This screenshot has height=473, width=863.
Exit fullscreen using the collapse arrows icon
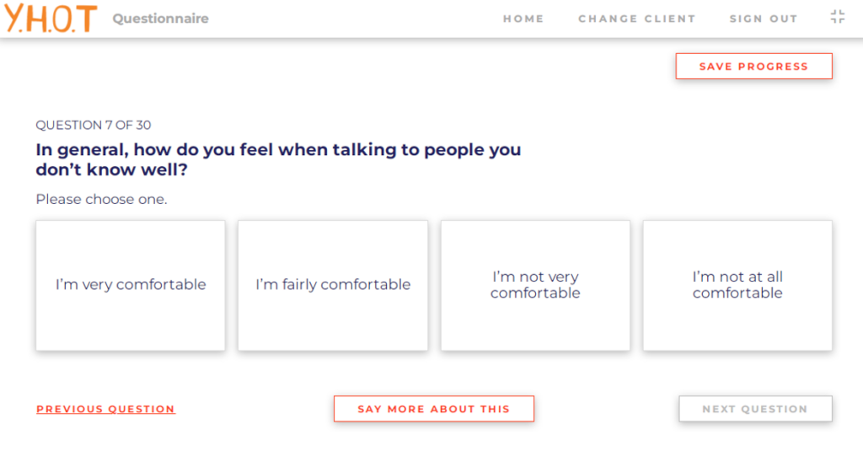837,17
